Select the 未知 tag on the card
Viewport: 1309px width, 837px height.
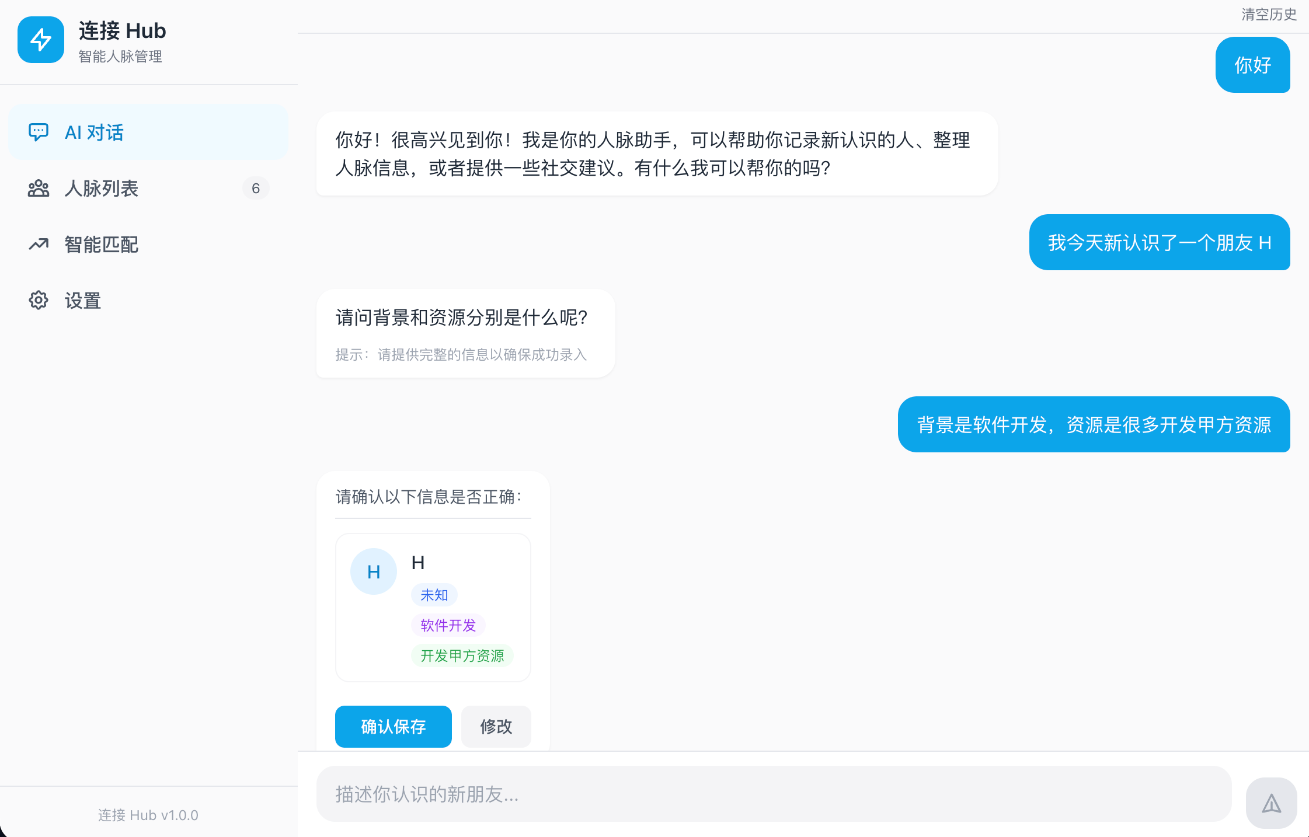coord(434,594)
